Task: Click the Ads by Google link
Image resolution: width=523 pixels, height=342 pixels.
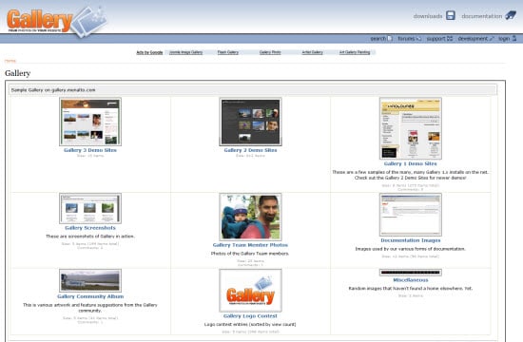Action: point(149,52)
